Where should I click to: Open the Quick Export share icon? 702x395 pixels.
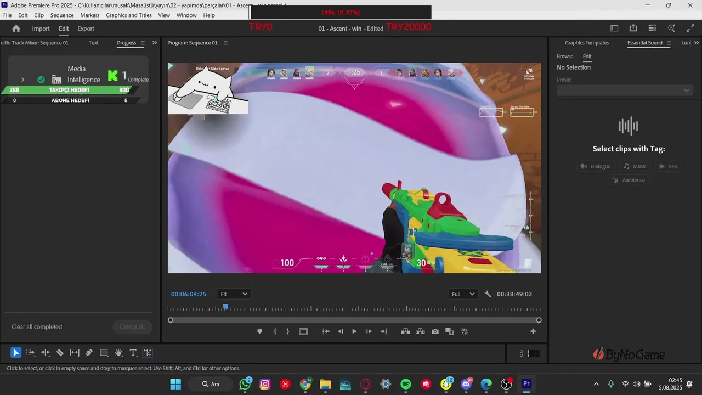coord(633,29)
